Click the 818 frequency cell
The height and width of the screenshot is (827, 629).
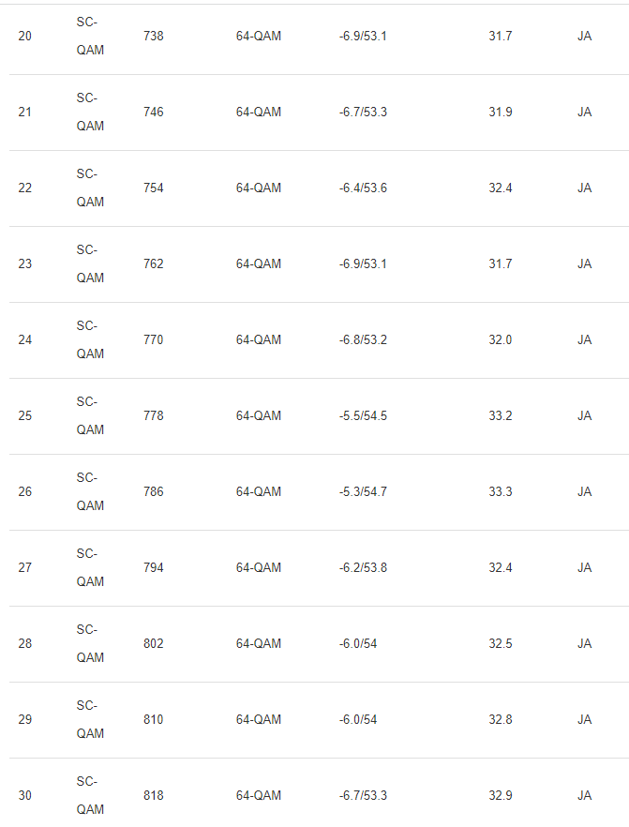point(153,796)
